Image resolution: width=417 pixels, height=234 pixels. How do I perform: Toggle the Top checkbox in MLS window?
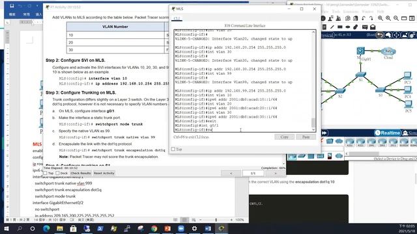173,149
